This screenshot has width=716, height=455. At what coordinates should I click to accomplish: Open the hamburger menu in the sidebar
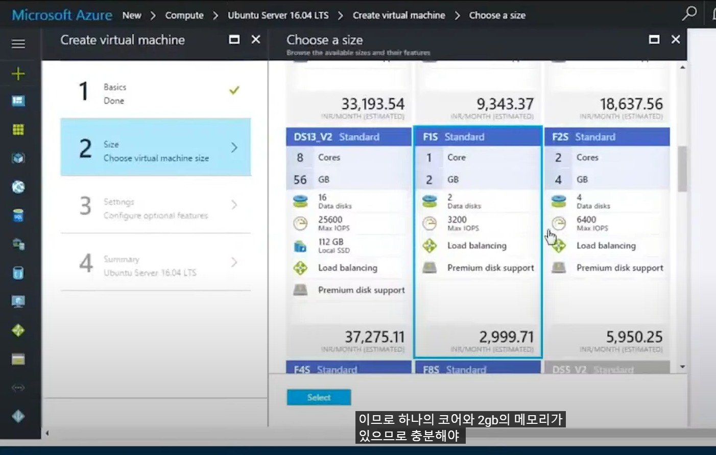[x=18, y=44]
